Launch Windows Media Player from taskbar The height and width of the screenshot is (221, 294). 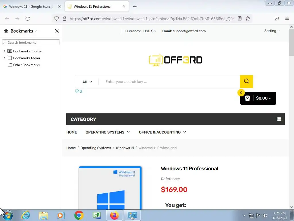pos(61,215)
